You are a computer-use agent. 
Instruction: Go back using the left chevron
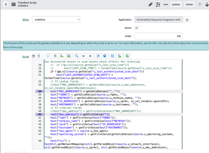(x=6, y=4)
